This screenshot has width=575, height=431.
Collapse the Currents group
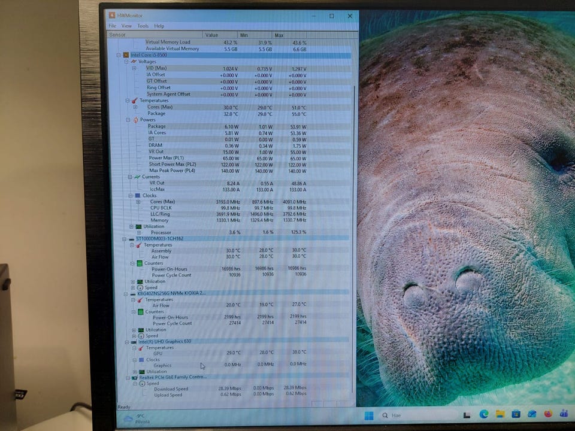coord(130,177)
